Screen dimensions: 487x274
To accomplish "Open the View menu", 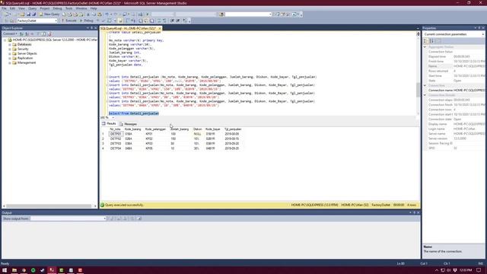I will 21,8.
